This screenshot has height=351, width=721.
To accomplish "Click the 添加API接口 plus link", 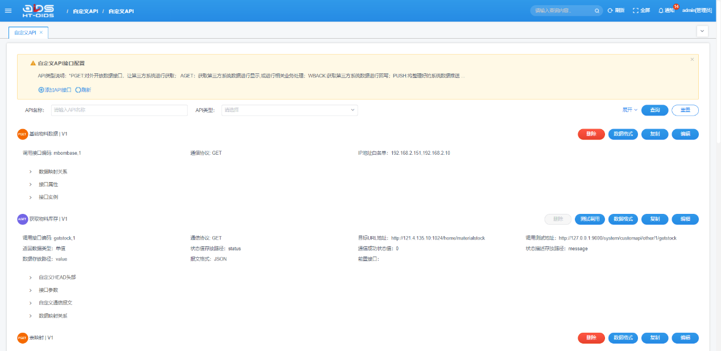I will click(x=55, y=90).
